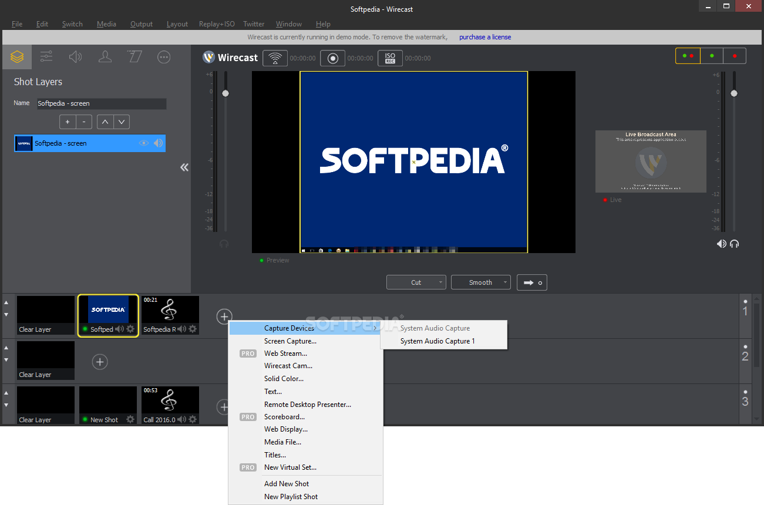This screenshot has width=764, height=505.
Task: Open the ellipsis more-options tab icon
Action: coord(164,57)
